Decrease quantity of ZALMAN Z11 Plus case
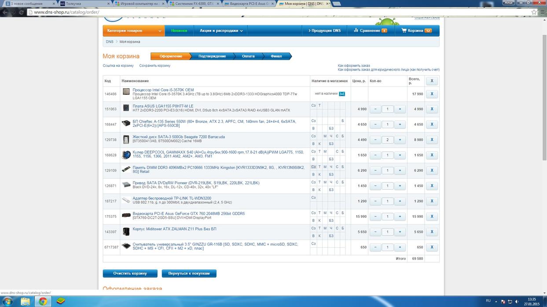The image size is (547, 307). click(x=375, y=232)
